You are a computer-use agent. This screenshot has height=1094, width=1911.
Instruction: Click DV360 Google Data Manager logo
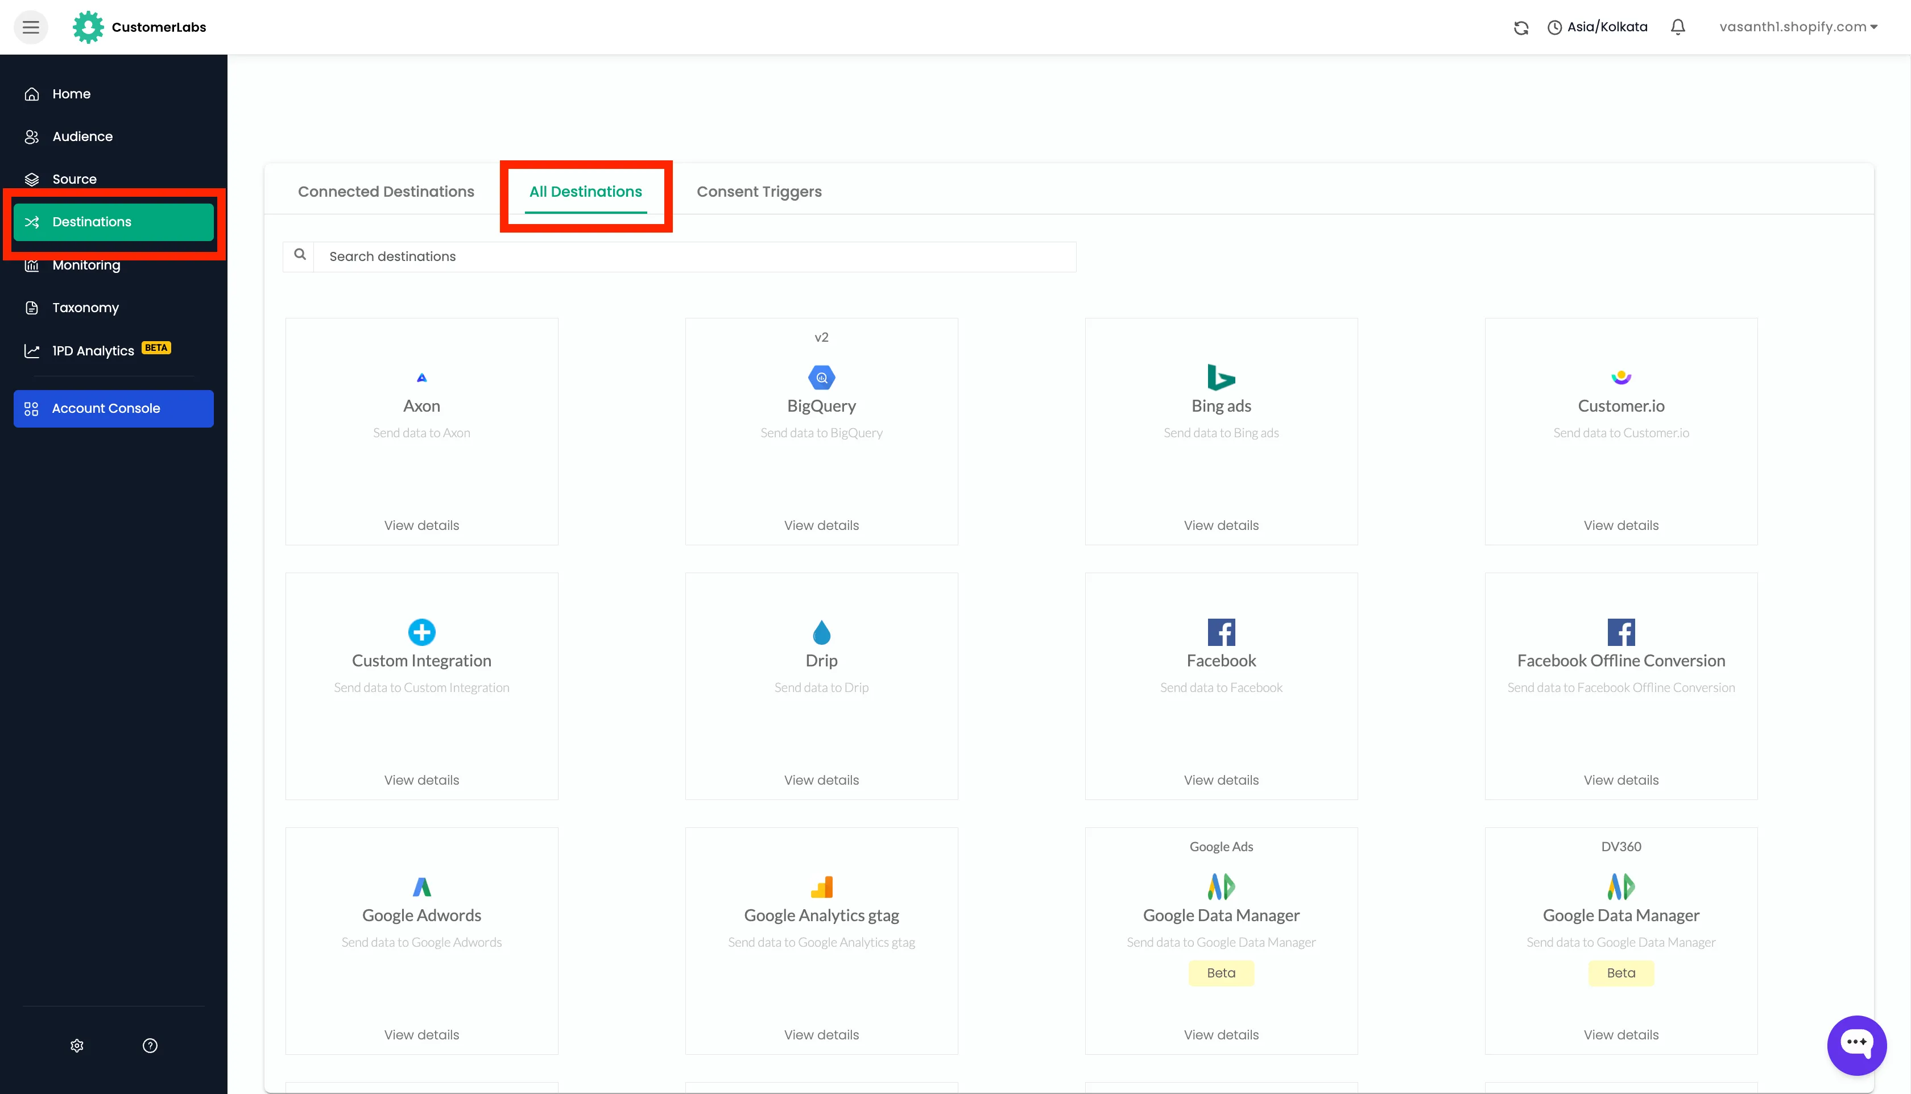tap(1621, 886)
